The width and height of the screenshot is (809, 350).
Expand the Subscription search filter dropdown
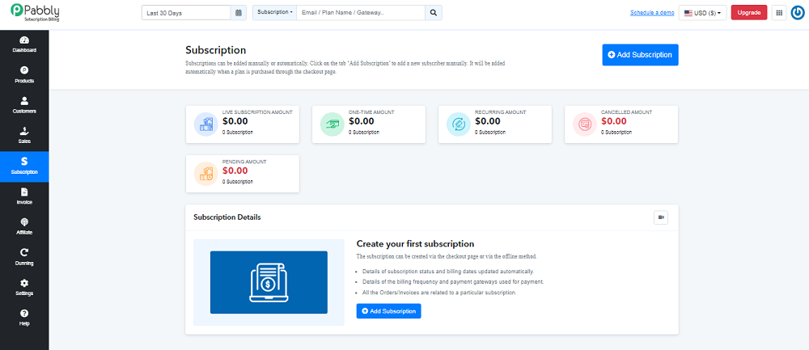click(x=274, y=12)
